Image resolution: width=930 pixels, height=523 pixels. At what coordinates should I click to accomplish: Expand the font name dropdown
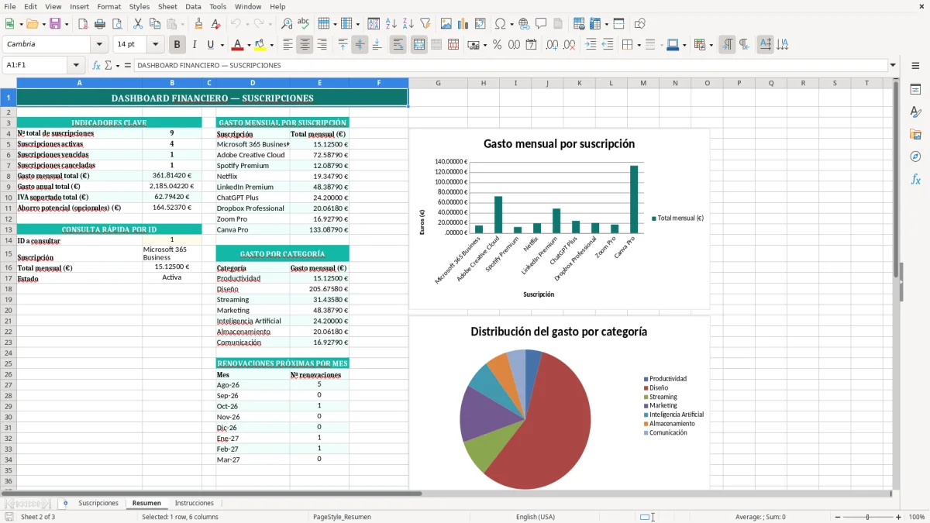pos(100,45)
